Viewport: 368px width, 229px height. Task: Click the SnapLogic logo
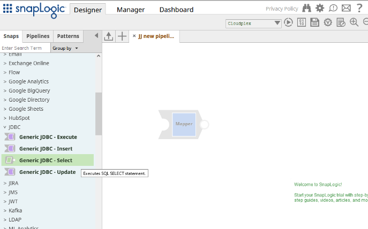coord(40,10)
